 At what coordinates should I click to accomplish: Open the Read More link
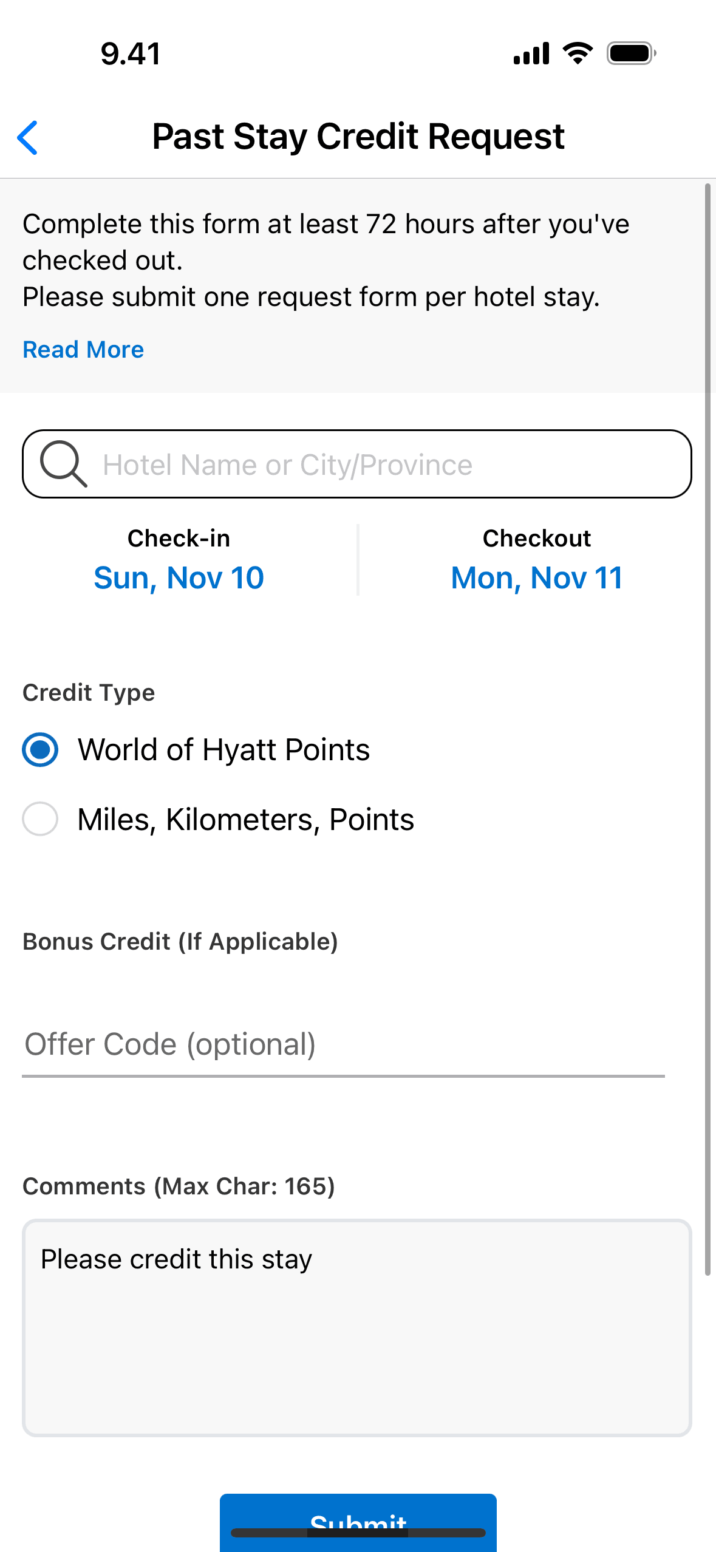click(83, 350)
